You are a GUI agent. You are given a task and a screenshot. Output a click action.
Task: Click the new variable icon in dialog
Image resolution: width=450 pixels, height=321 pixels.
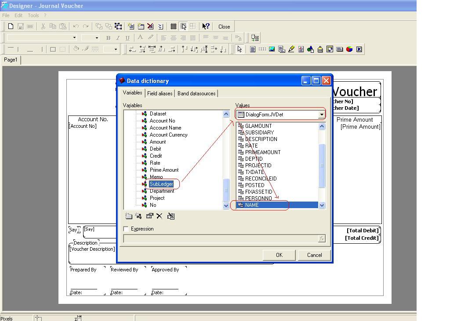point(138,216)
